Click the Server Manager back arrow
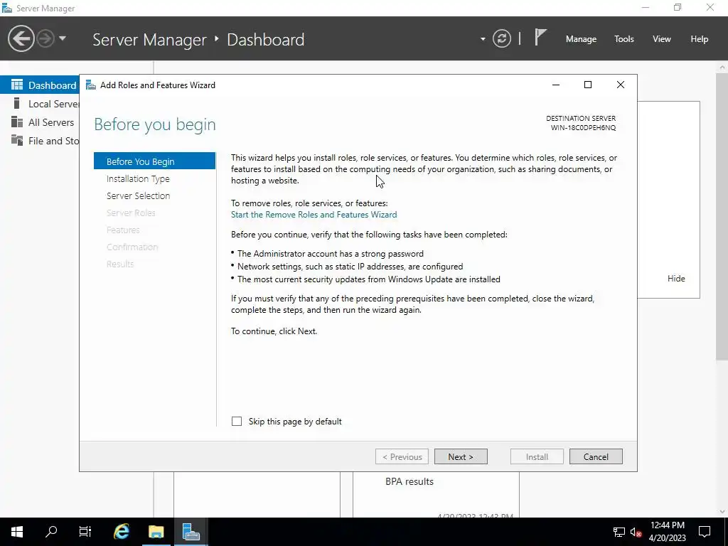Image resolution: width=728 pixels, height=546 pixels. click(21, 38)
